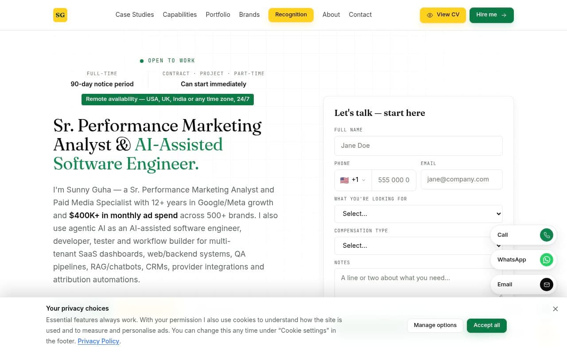The height and width of the screenshot is (354, 567).
Task: Click the black envelope Email icon
Action: [547, 285]
